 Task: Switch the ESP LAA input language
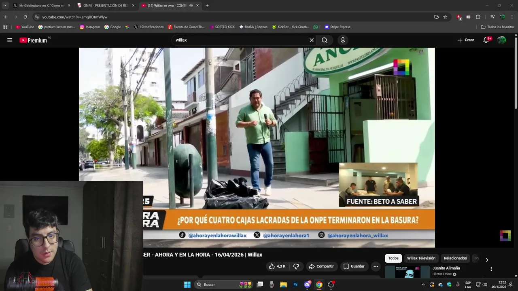468,285
